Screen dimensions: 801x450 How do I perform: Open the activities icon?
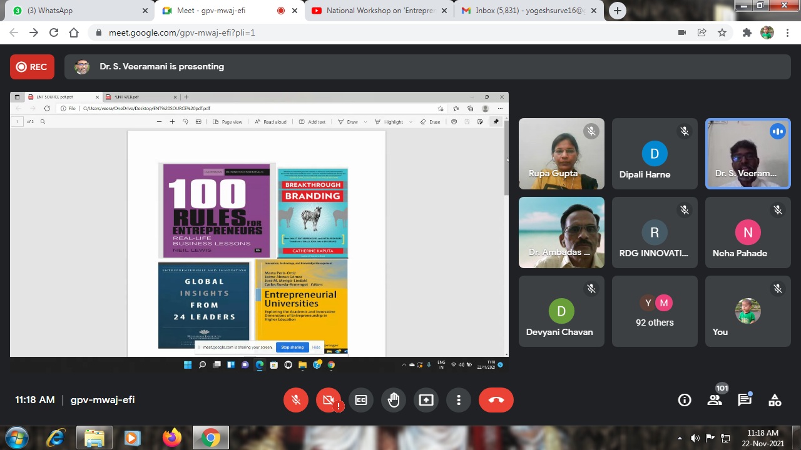click(x=775, y=400)
